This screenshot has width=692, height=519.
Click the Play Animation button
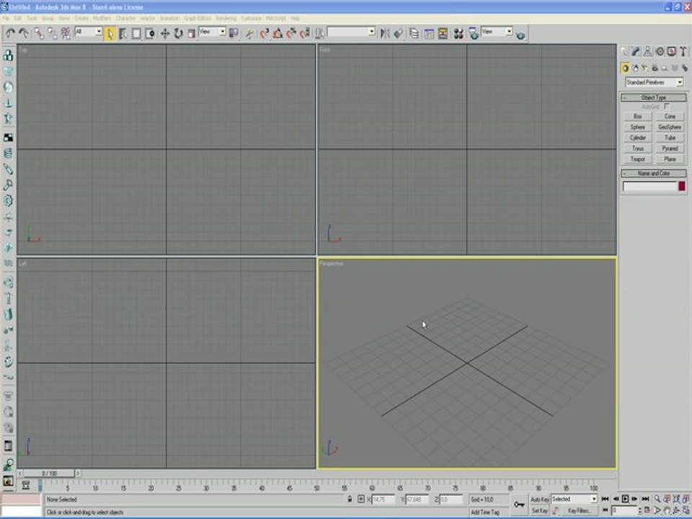click(625, 499)
